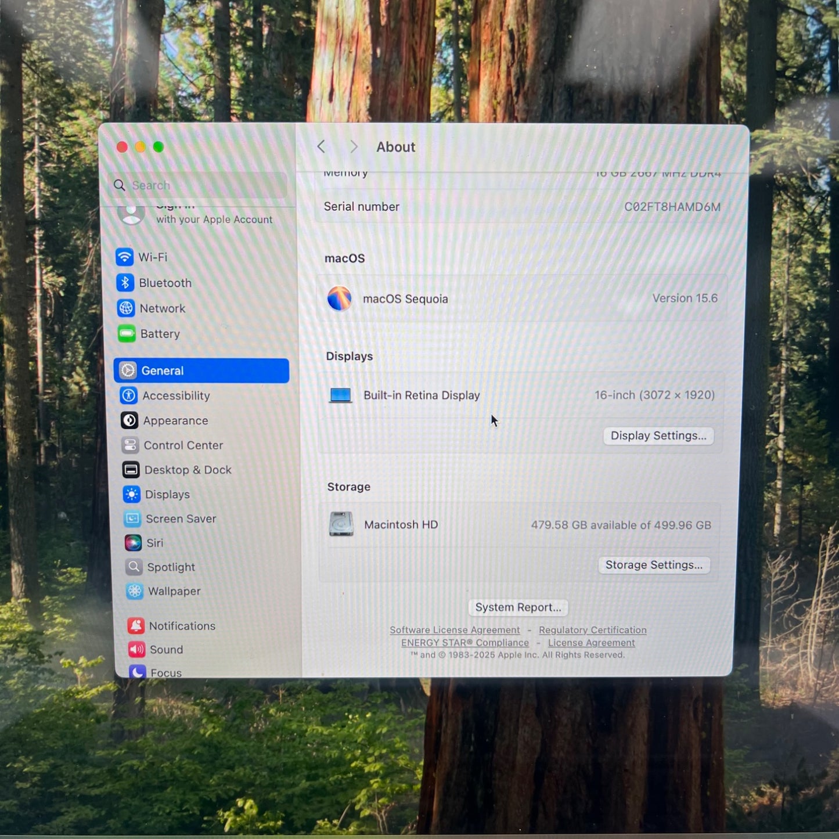Click the Display Settings button
The height and width of the screenshot is (839, 839).
(x=658, y=436)
